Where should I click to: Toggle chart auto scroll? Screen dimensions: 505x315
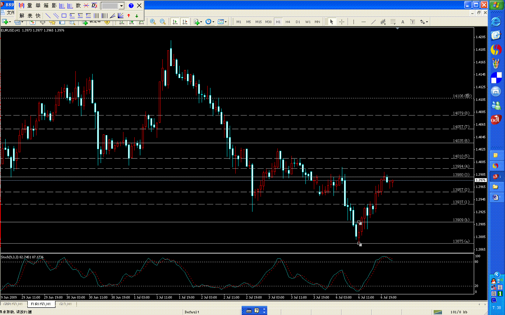pos(175,22)
